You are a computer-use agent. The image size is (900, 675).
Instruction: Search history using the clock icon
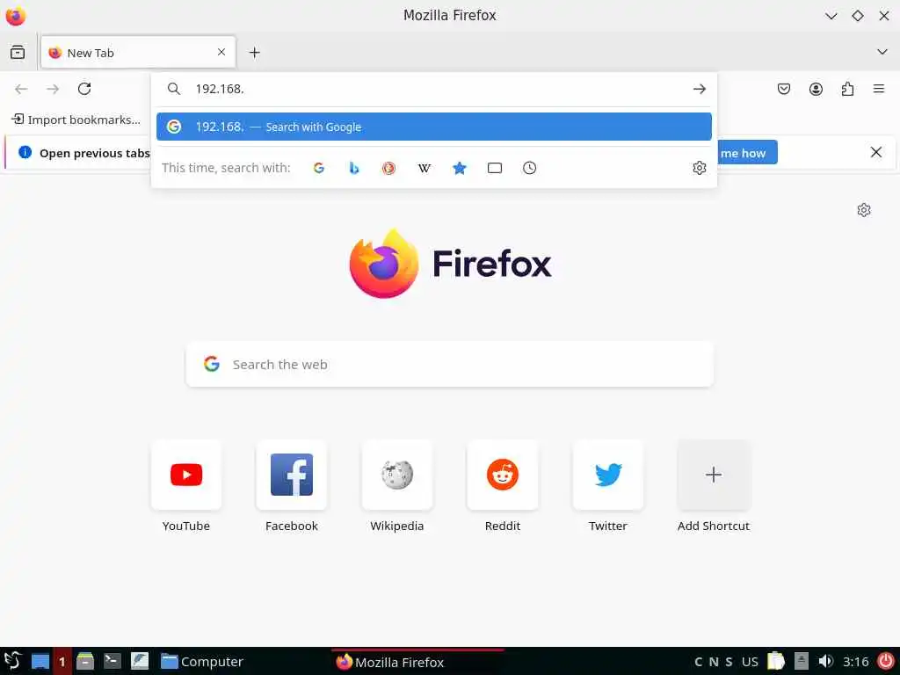pos(530,168)
